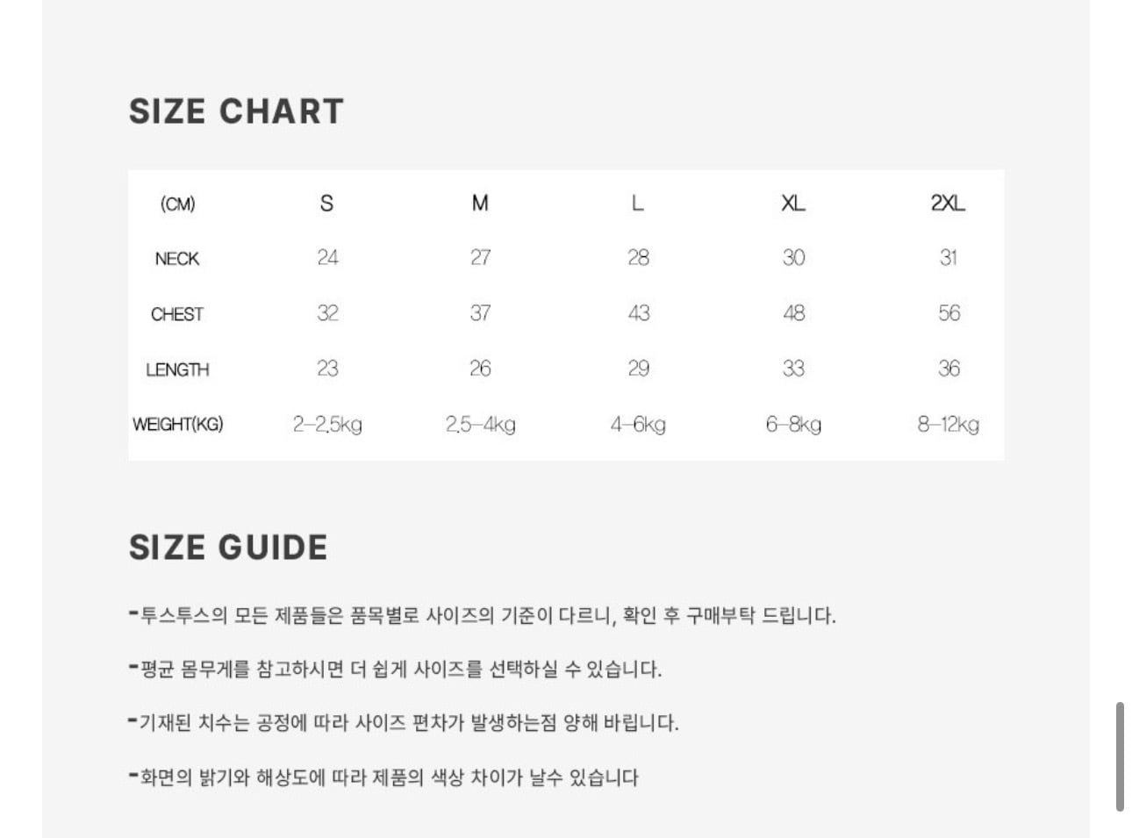Click the SIZE CHART heading
The height and width of the screenshot is (838, 1132).
coord(236,111)
